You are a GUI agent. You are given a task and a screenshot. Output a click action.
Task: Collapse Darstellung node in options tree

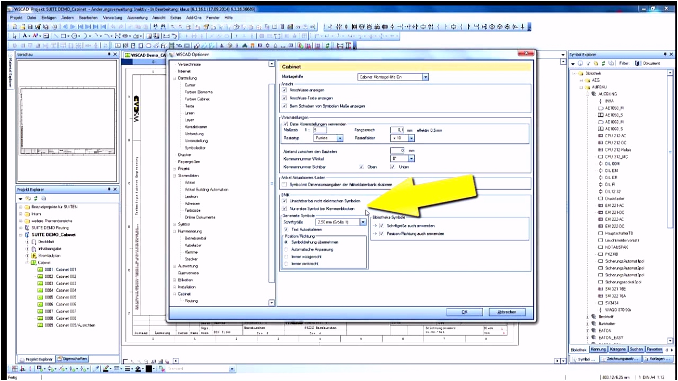coord(174,79)
